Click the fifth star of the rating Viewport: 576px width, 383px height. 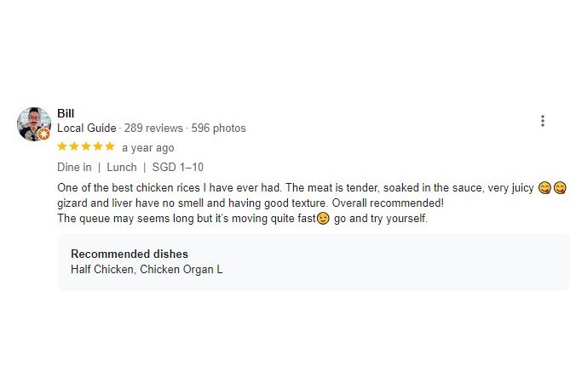[110, 146]
